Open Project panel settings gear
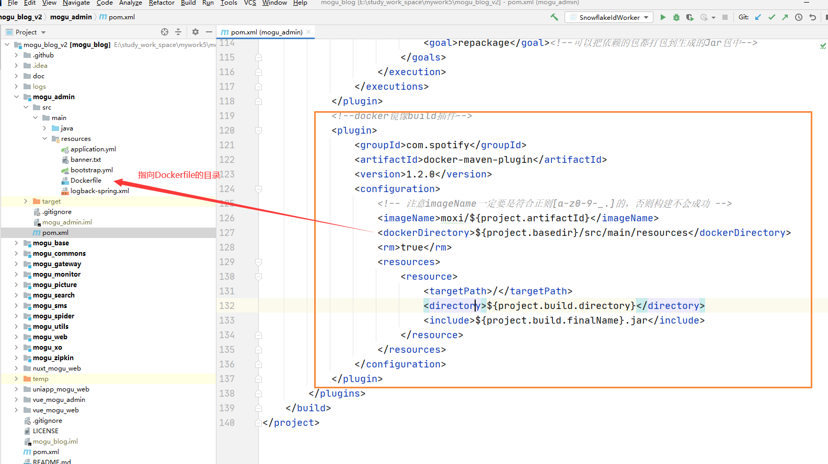828x464 pixels. click(195, 32)
